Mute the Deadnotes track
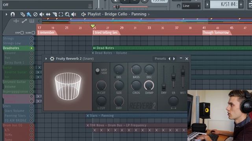This screenshot has width=252, height=141. 31,48
